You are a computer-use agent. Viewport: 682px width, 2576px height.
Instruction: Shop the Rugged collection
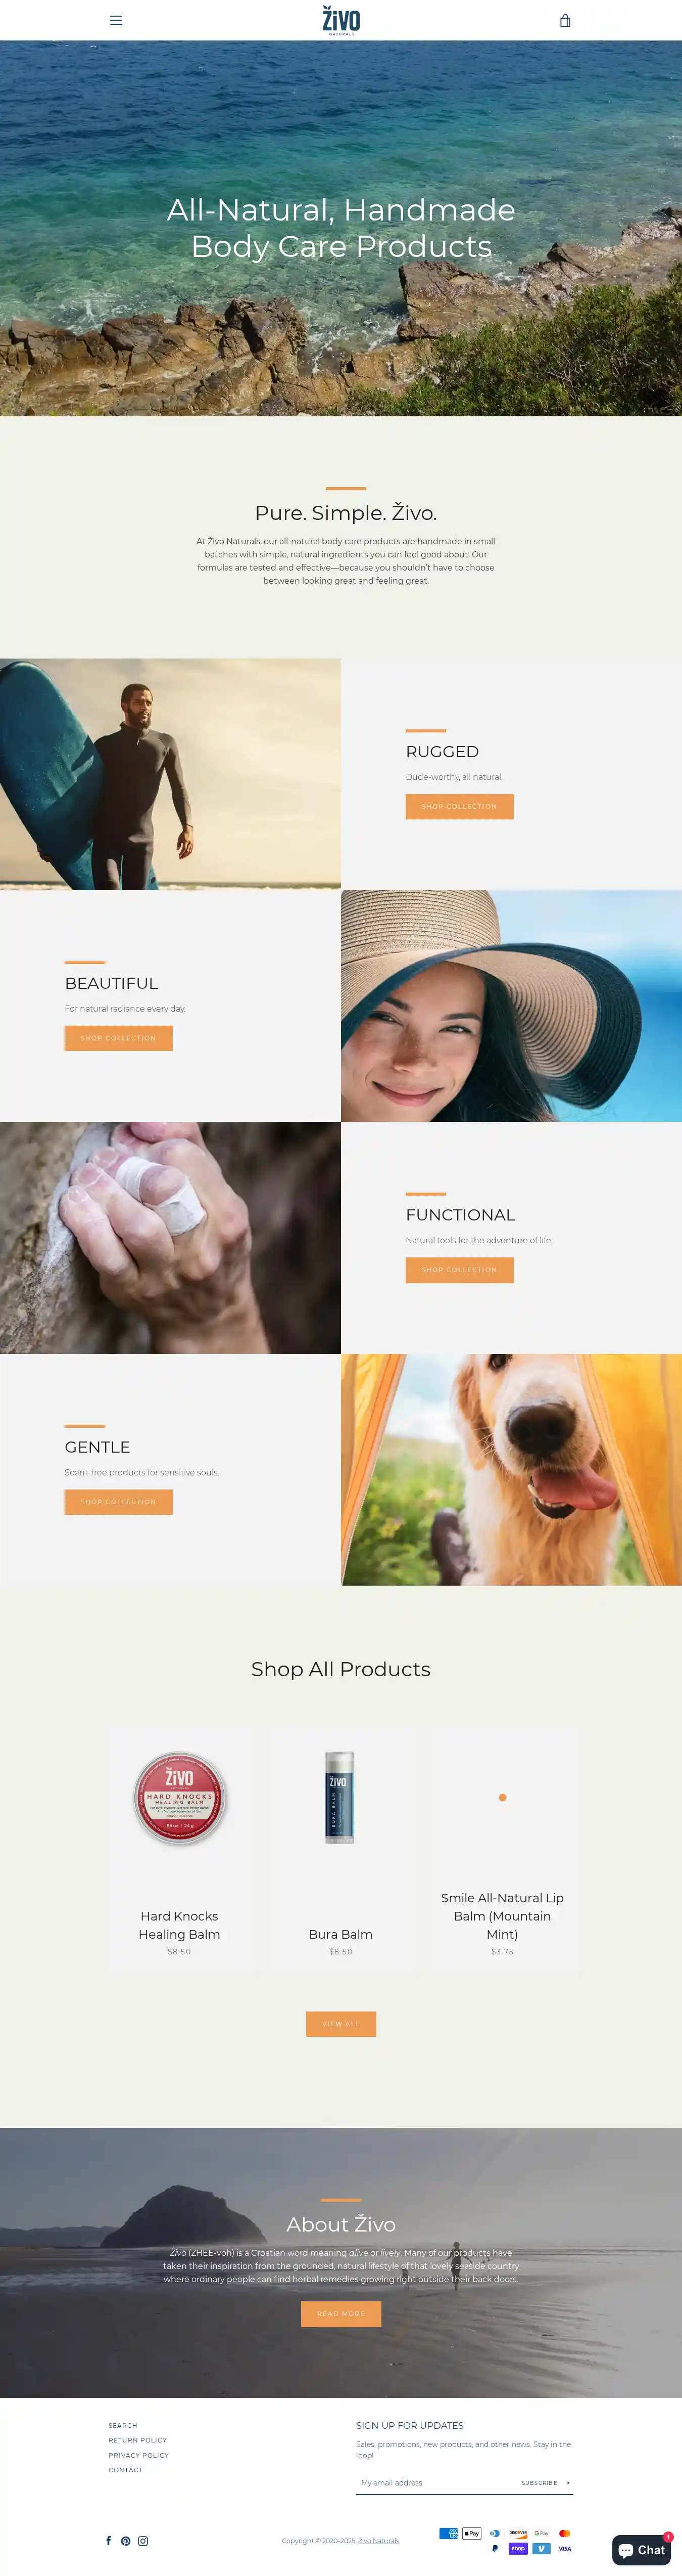(459, 806)
